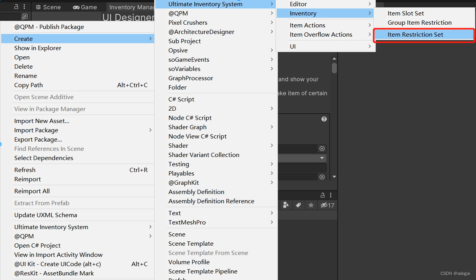Select Shader Variant Collection
Viewport: 476px width, 280px height.
(215, 155)
